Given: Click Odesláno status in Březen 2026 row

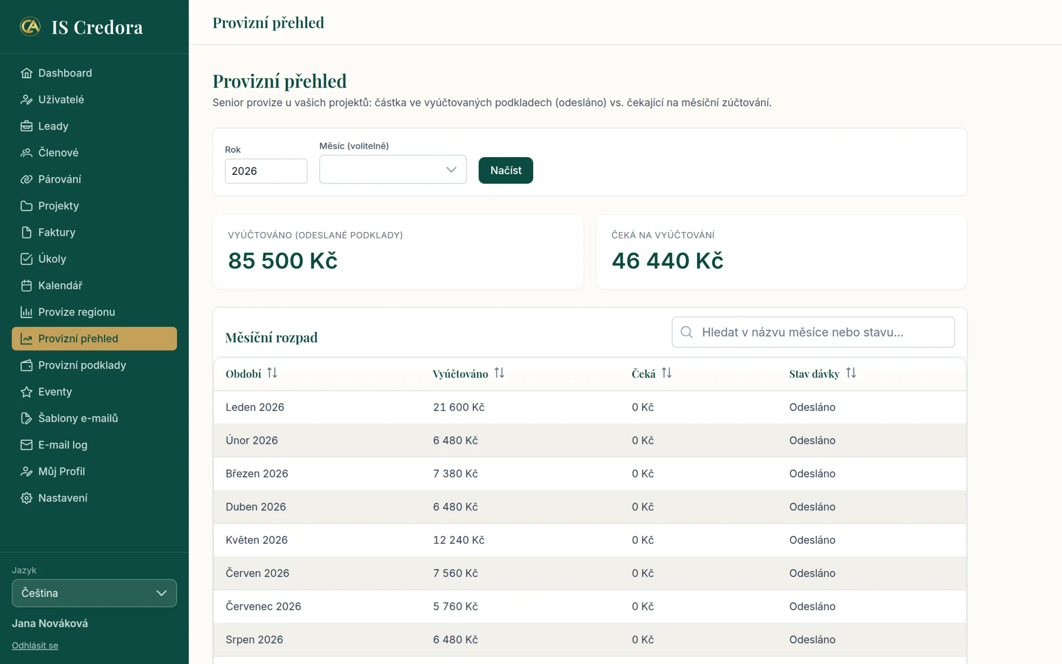Looking at the screenshot, I should coord(812,474).
